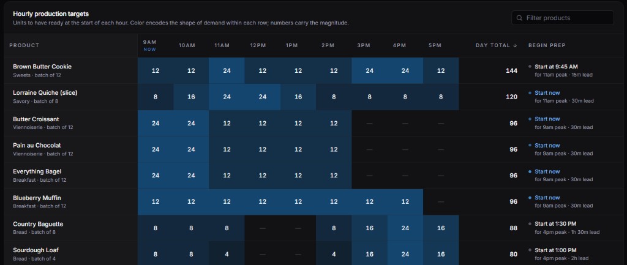This screenshot has height=265, width=627.
Task: Click the search magnifier icon
Action: point(519,18)
